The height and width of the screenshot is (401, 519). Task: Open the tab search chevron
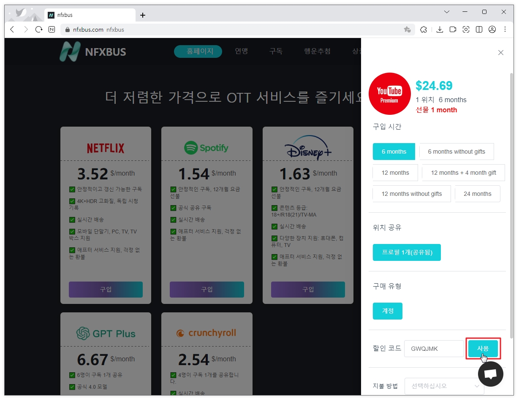(447, 12)
